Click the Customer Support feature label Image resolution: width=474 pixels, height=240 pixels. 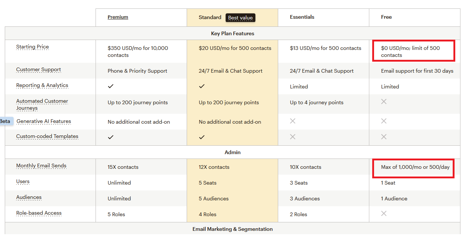pos(39,70)
